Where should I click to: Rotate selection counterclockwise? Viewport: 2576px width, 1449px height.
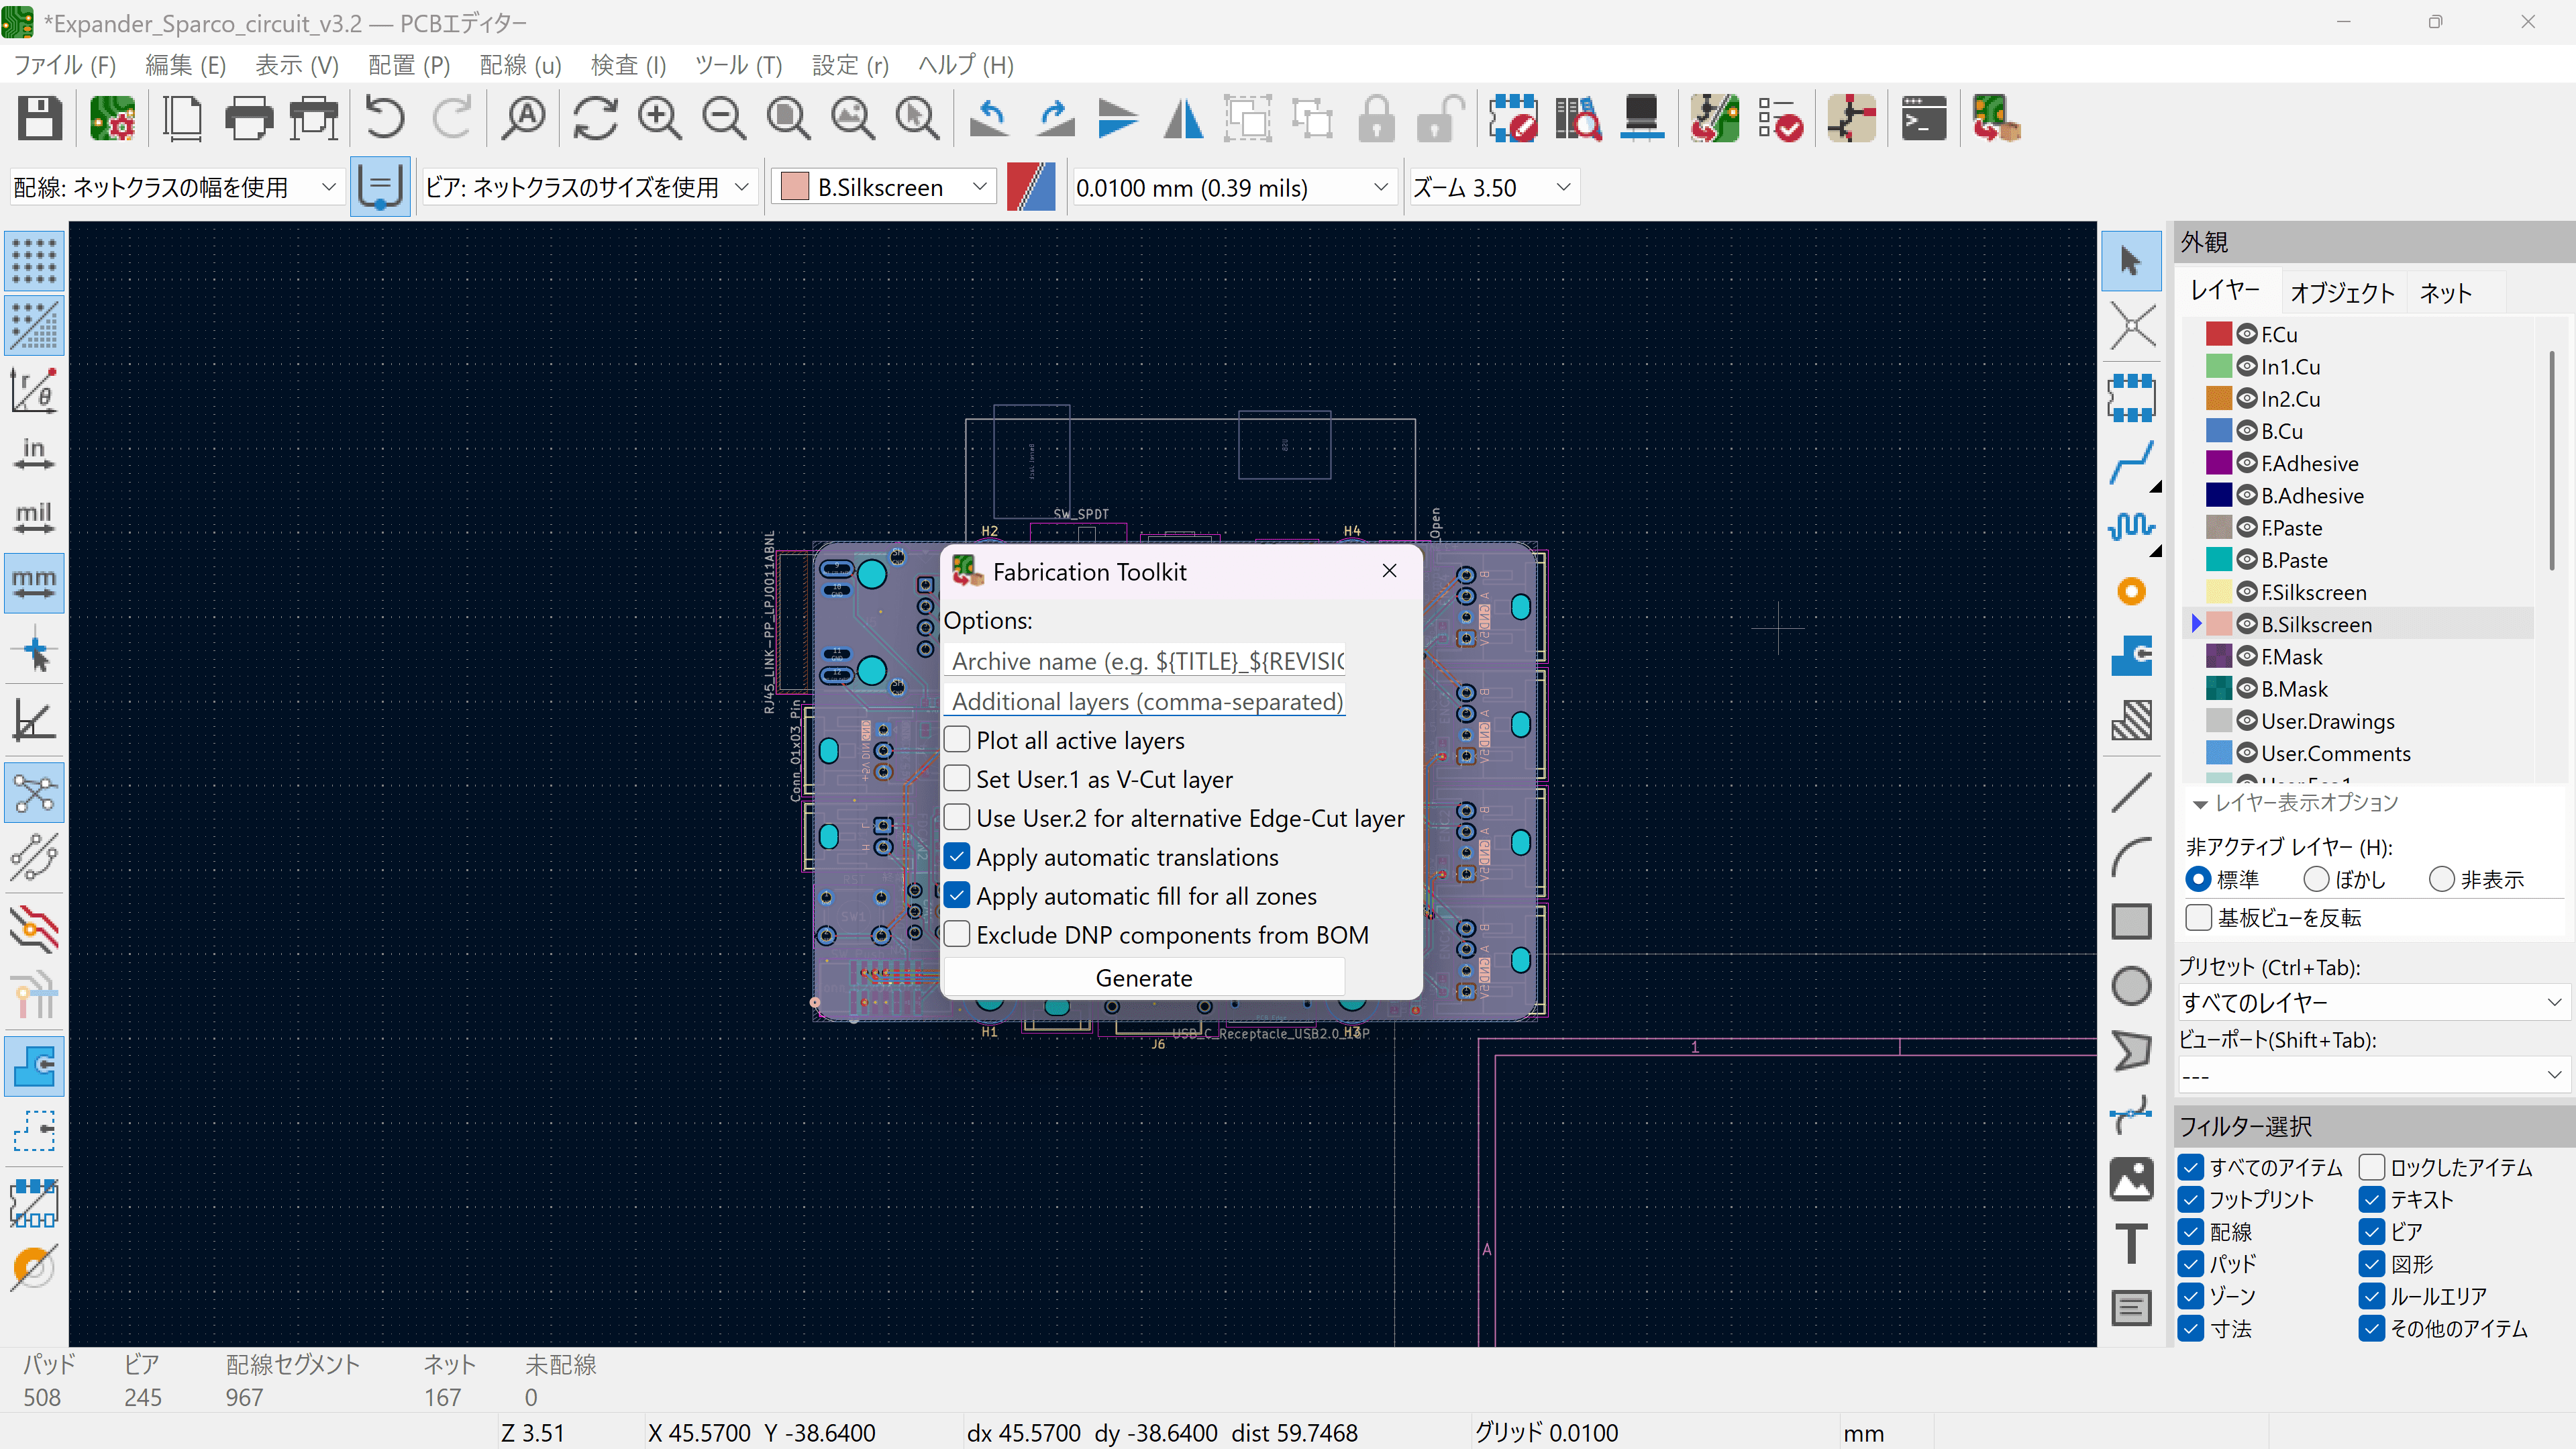coord(989,119)
